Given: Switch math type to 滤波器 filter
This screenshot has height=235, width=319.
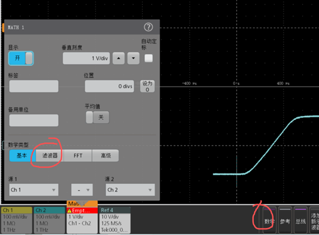Looking at the screenshot, I should 50,156.
